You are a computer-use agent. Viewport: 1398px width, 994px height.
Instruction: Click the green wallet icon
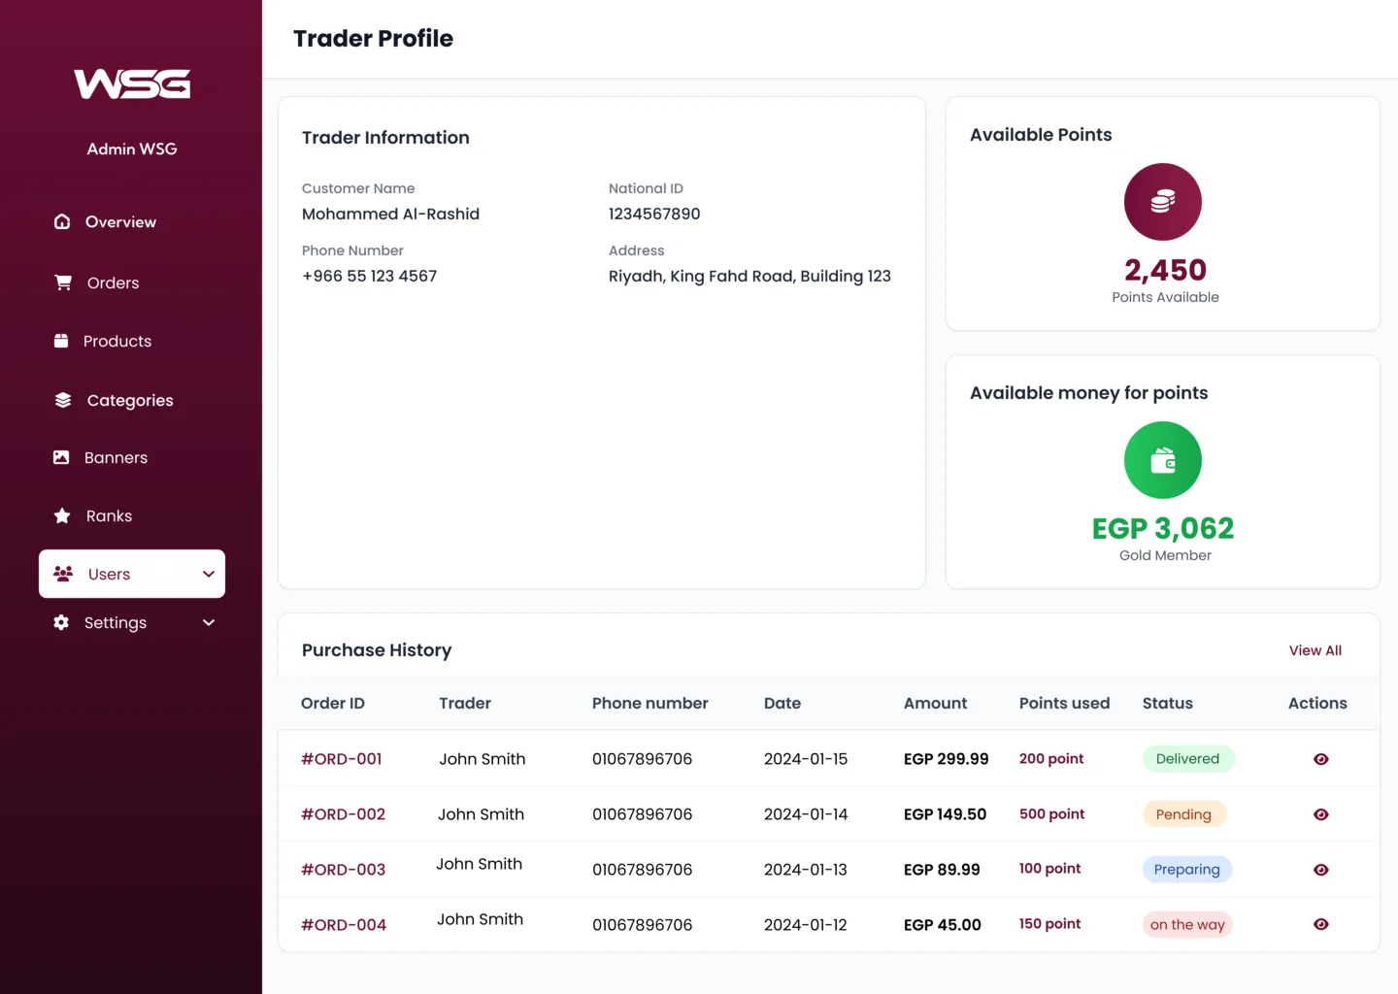click(x=1163, y=460)
